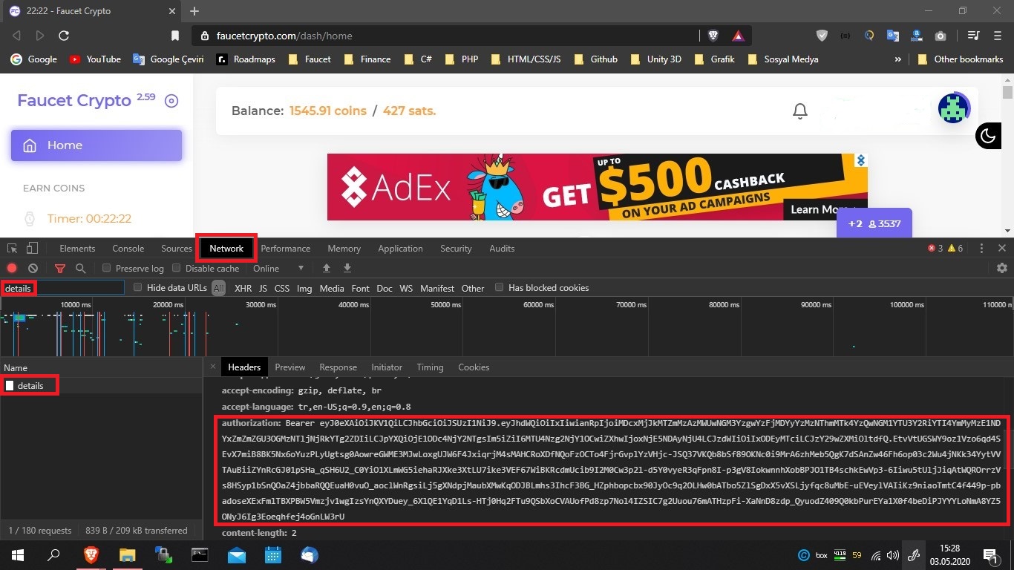
Task: Clear the network log
Action: tap(33, 268)
